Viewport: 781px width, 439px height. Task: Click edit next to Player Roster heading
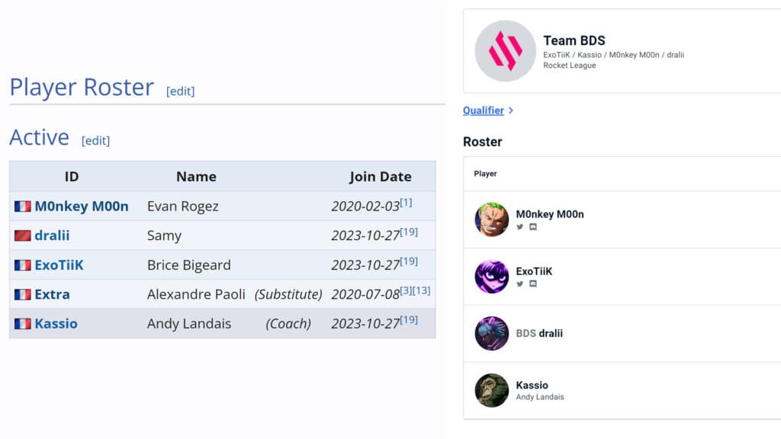181,91
